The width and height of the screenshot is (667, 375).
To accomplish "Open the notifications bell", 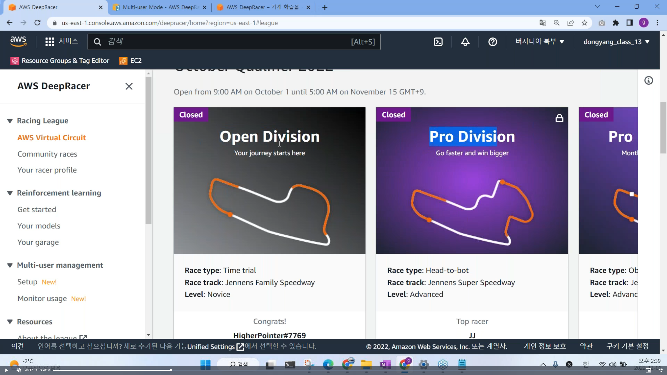I will point(465,42).
